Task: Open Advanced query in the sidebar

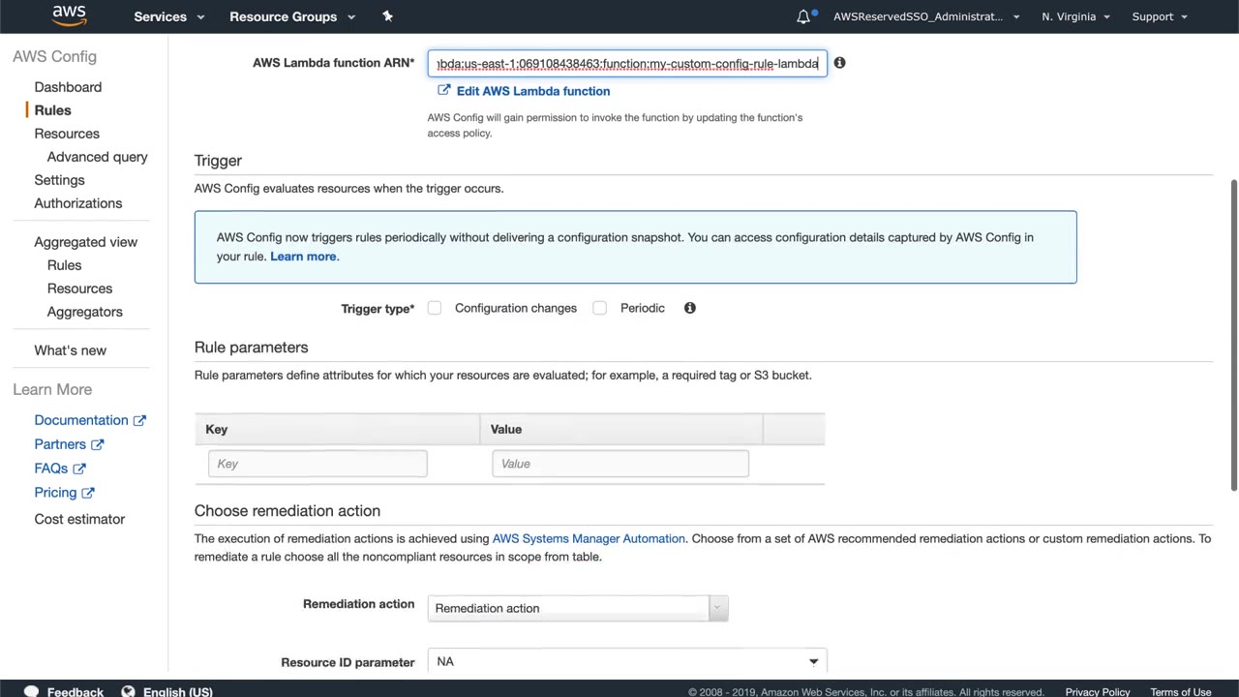Action: pyautogui.click(x=97, y=157)
